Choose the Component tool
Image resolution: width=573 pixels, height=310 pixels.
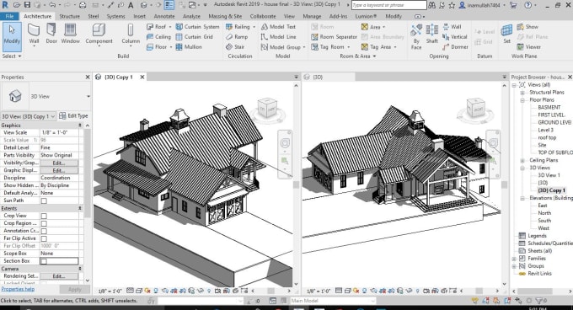coord(99,34)
